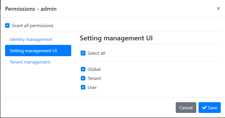
Task: Click the "Select all" label text
Action: 96,53
